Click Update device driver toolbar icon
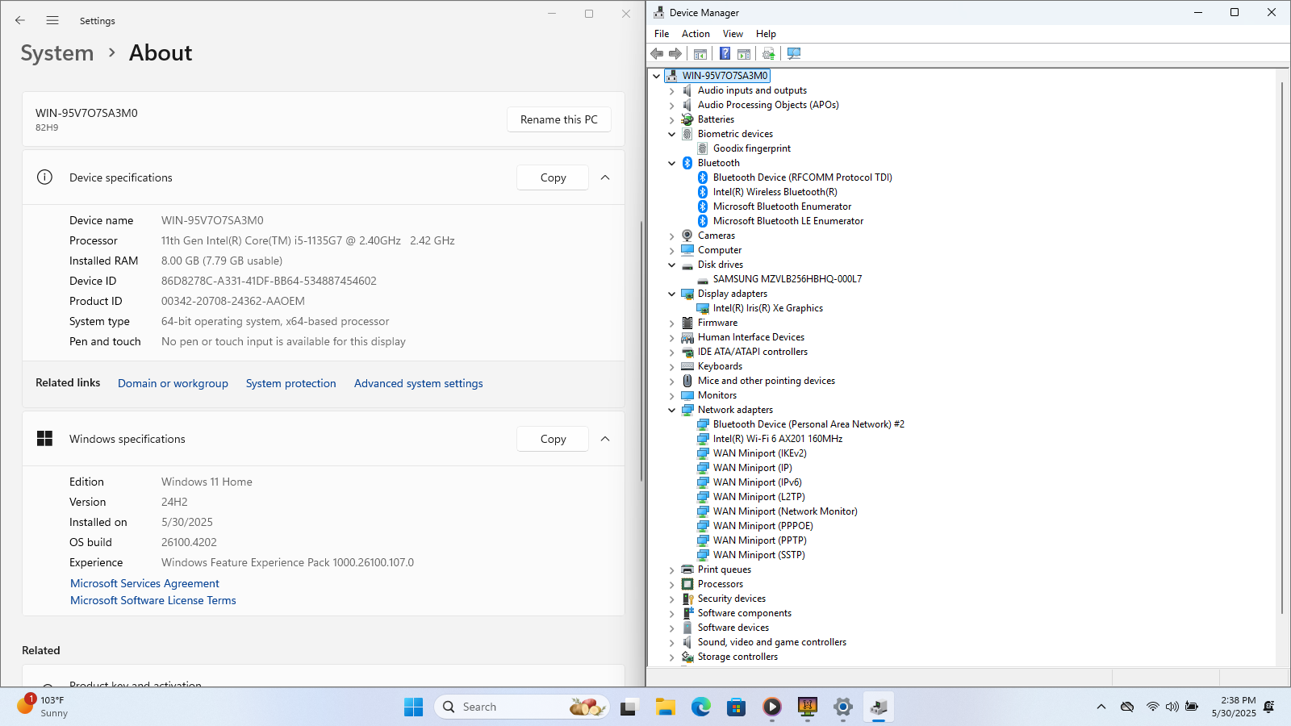The width and height of the screenshot is (1291, 726). (768, 53)
